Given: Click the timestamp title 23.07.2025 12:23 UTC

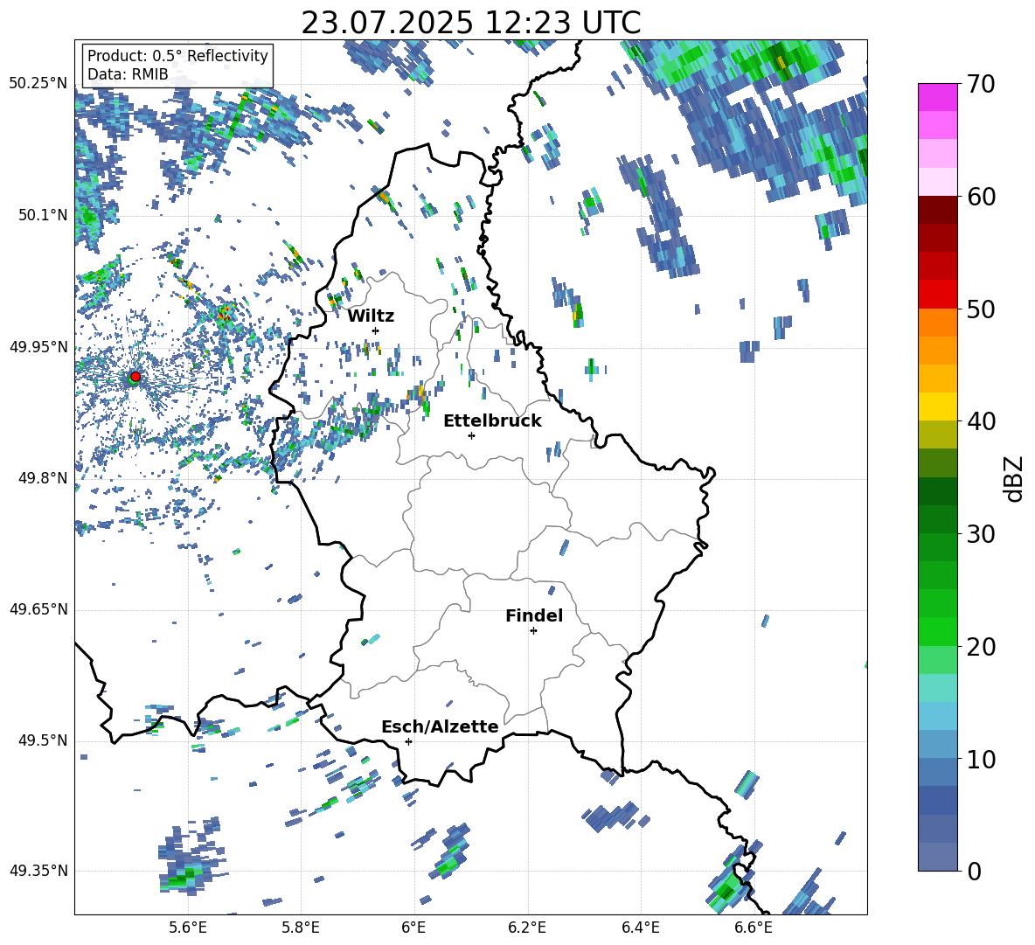Looking at the screenshot, I should (470, 23).
